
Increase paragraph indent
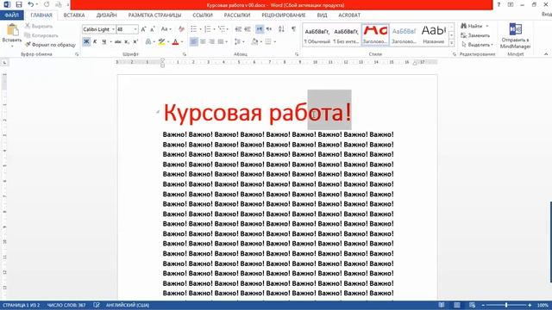point(248,29)
